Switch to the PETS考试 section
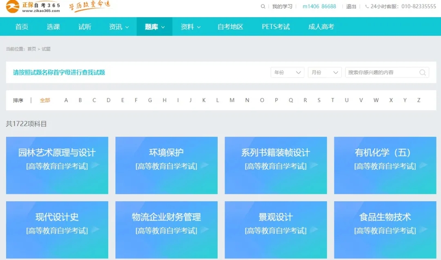The image size is (441, 260). [x=276, y=26]
